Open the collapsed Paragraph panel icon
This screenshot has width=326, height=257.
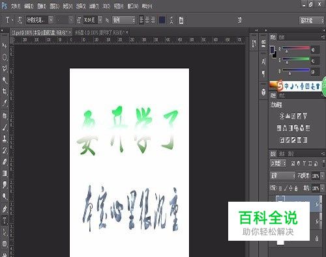[263, 74]
